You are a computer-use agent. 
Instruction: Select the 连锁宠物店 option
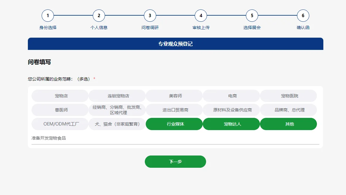[x=117, y=96]
